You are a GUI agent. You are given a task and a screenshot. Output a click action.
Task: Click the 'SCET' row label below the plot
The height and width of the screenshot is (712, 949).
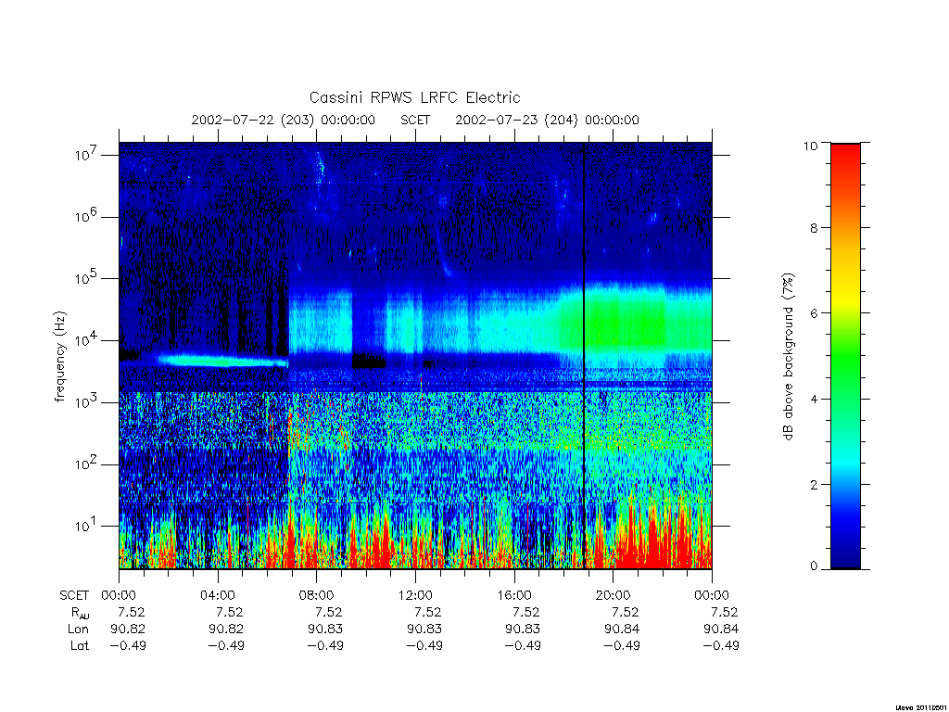[74, 595]
